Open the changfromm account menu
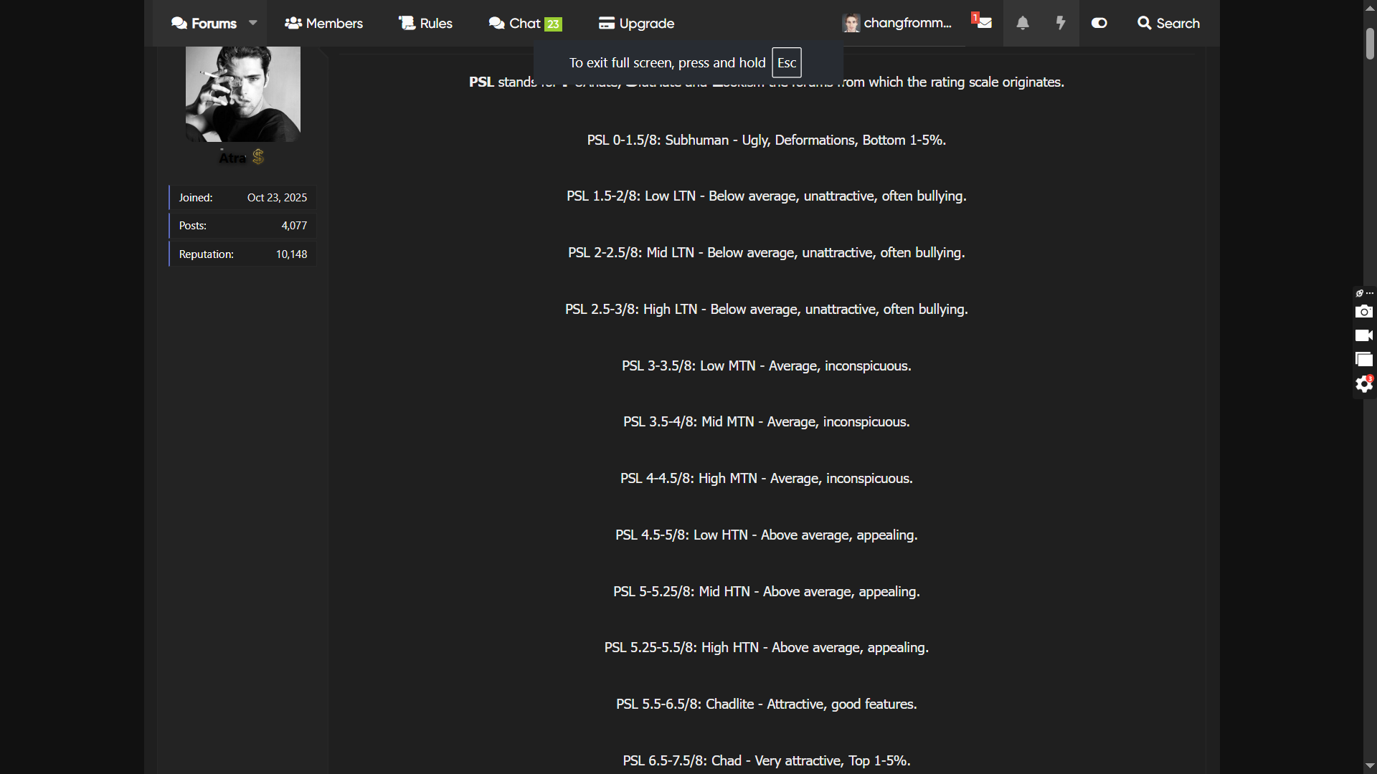 pyautogui.click(x=897, y=23)
